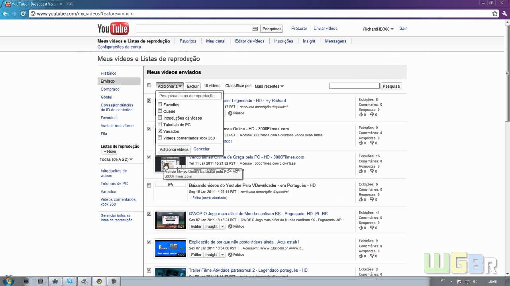510x286 pixels.
Task: Click the Público globe icon on Explicação video
Action: [x=230, y=255]
